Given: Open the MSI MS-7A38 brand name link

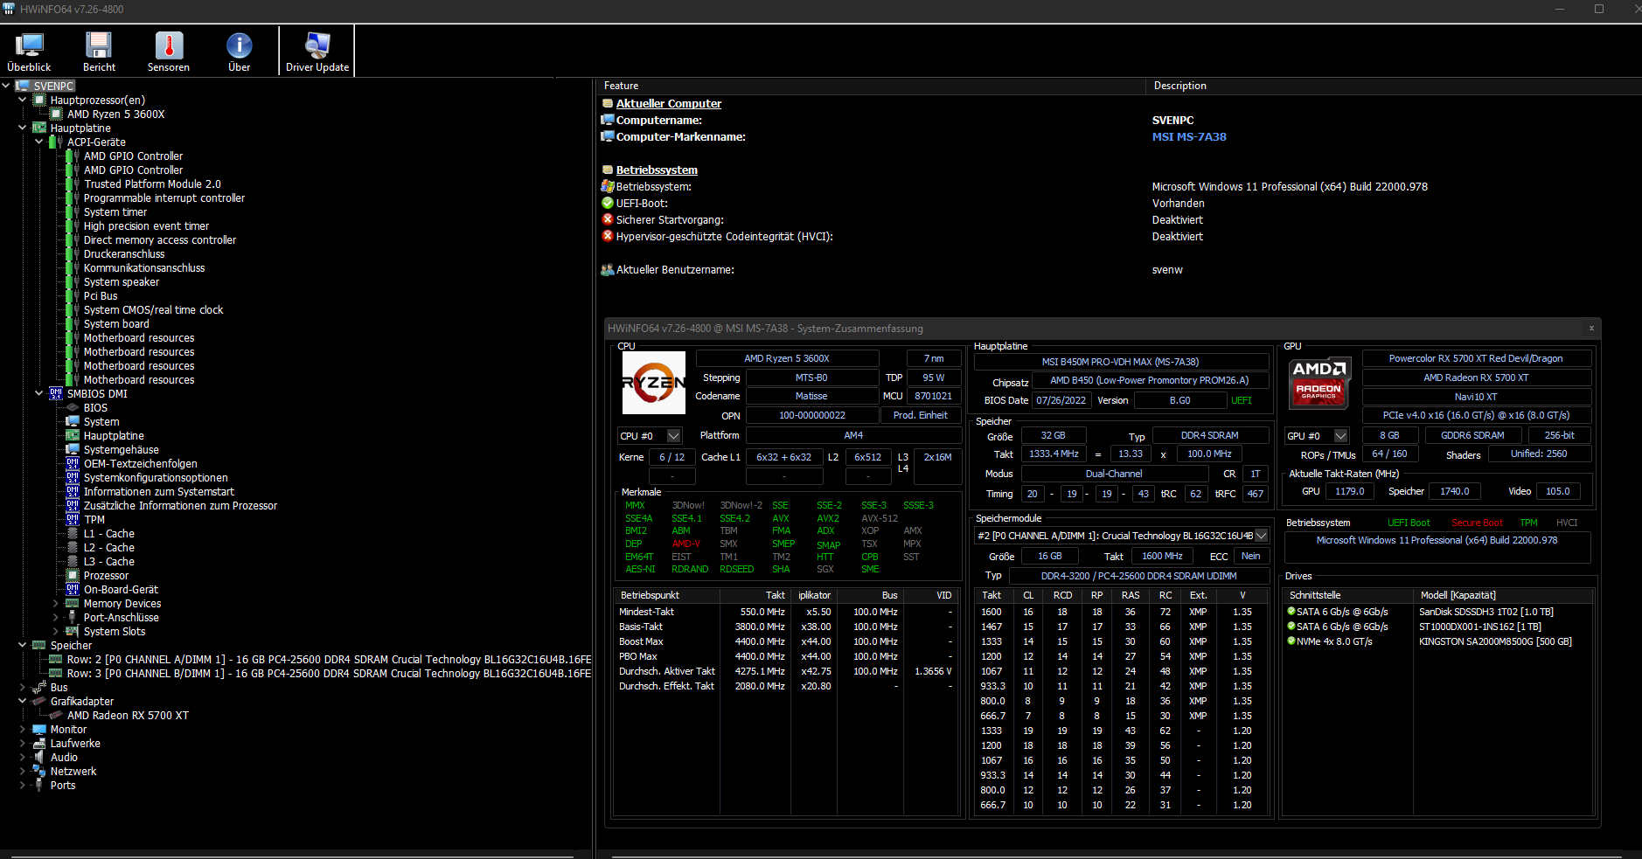Looking at the screenshot, I should click(1189, 136).
